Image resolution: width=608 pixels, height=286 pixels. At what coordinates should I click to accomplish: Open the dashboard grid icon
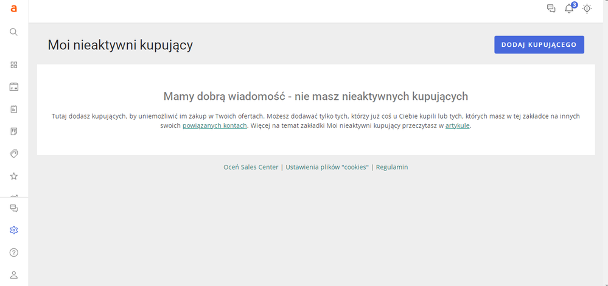tap(13, 65)
